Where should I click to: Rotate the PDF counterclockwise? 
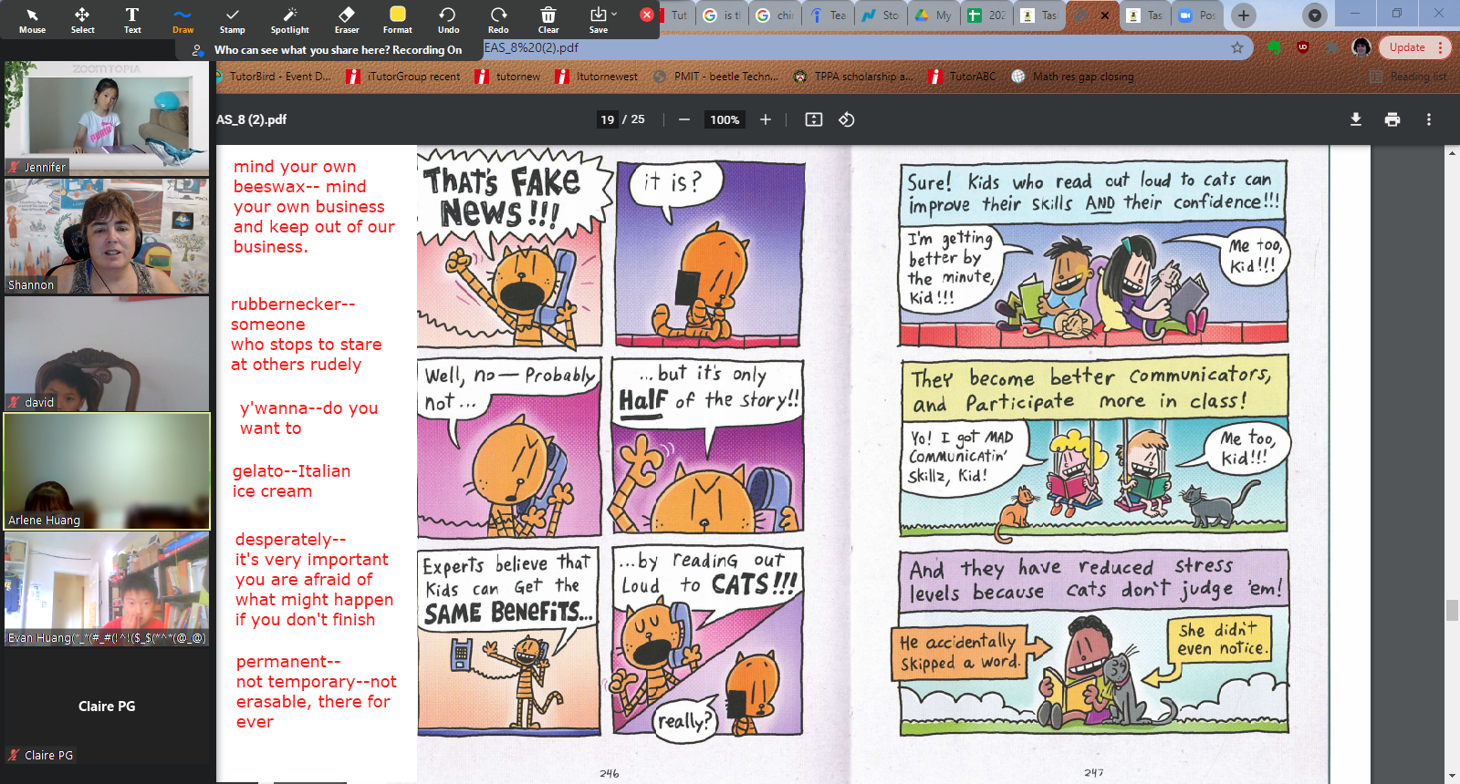click(847, 119)
